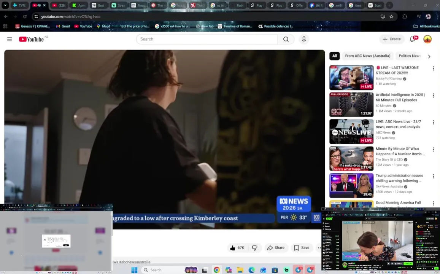The height and width of the screenshot is (274, 440).
Task: Open more actions ellipsis beside Save
Action: (319, 248)
